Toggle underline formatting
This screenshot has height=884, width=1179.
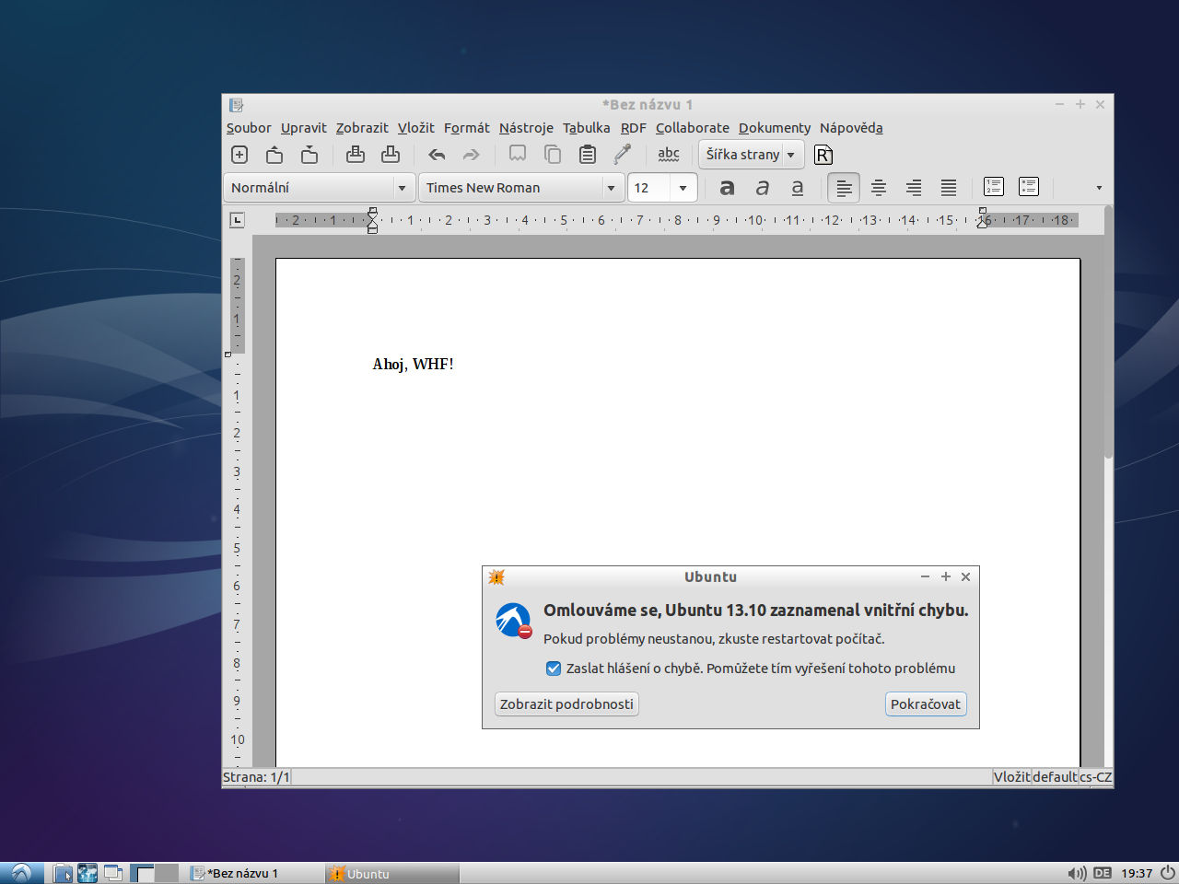coord(798,188)
